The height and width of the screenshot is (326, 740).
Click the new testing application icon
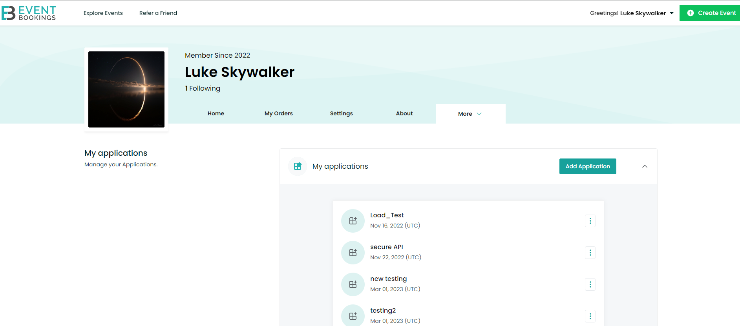point(353,284)
